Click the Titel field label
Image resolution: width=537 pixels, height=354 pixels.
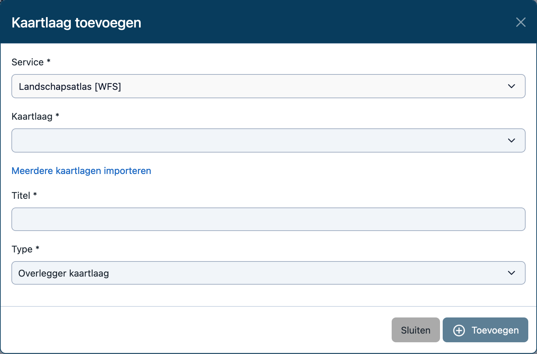coord(21,195)
